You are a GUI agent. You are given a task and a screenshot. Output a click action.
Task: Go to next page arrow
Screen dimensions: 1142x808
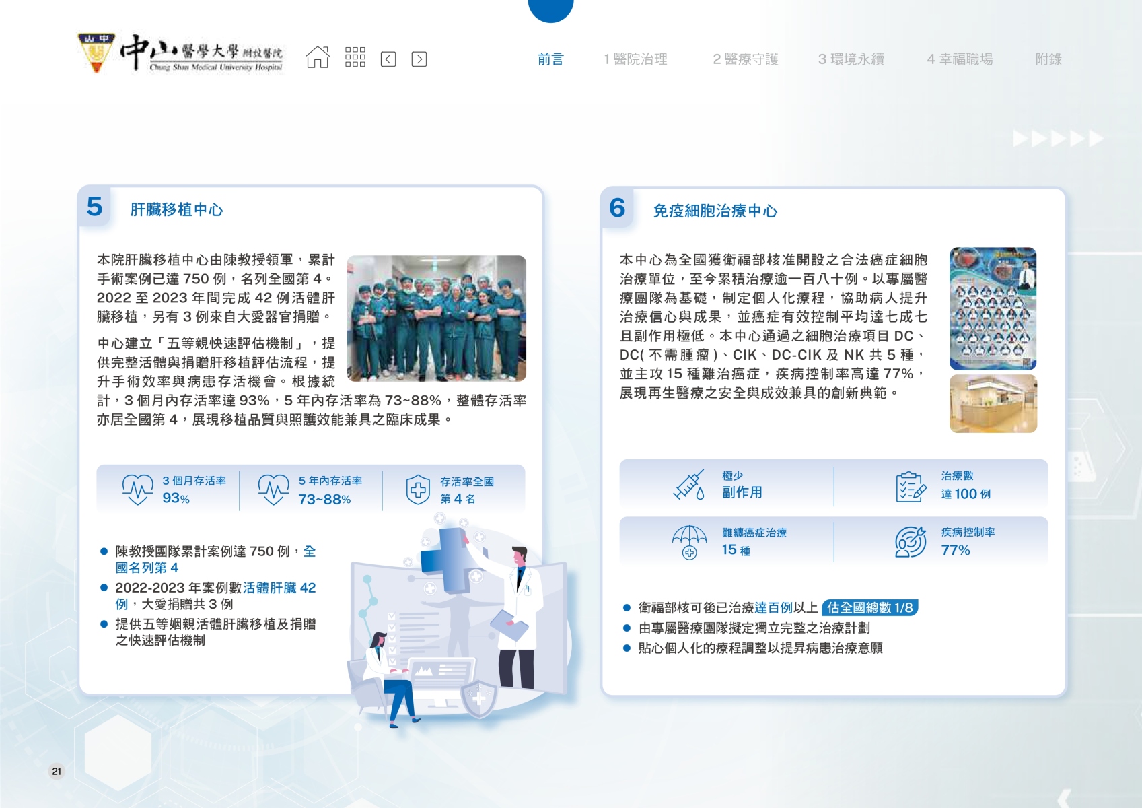click(x=419, y=59)
